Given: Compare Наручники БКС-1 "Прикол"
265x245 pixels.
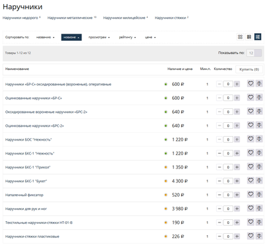Looking at the screenshot, I should point(259,166).
